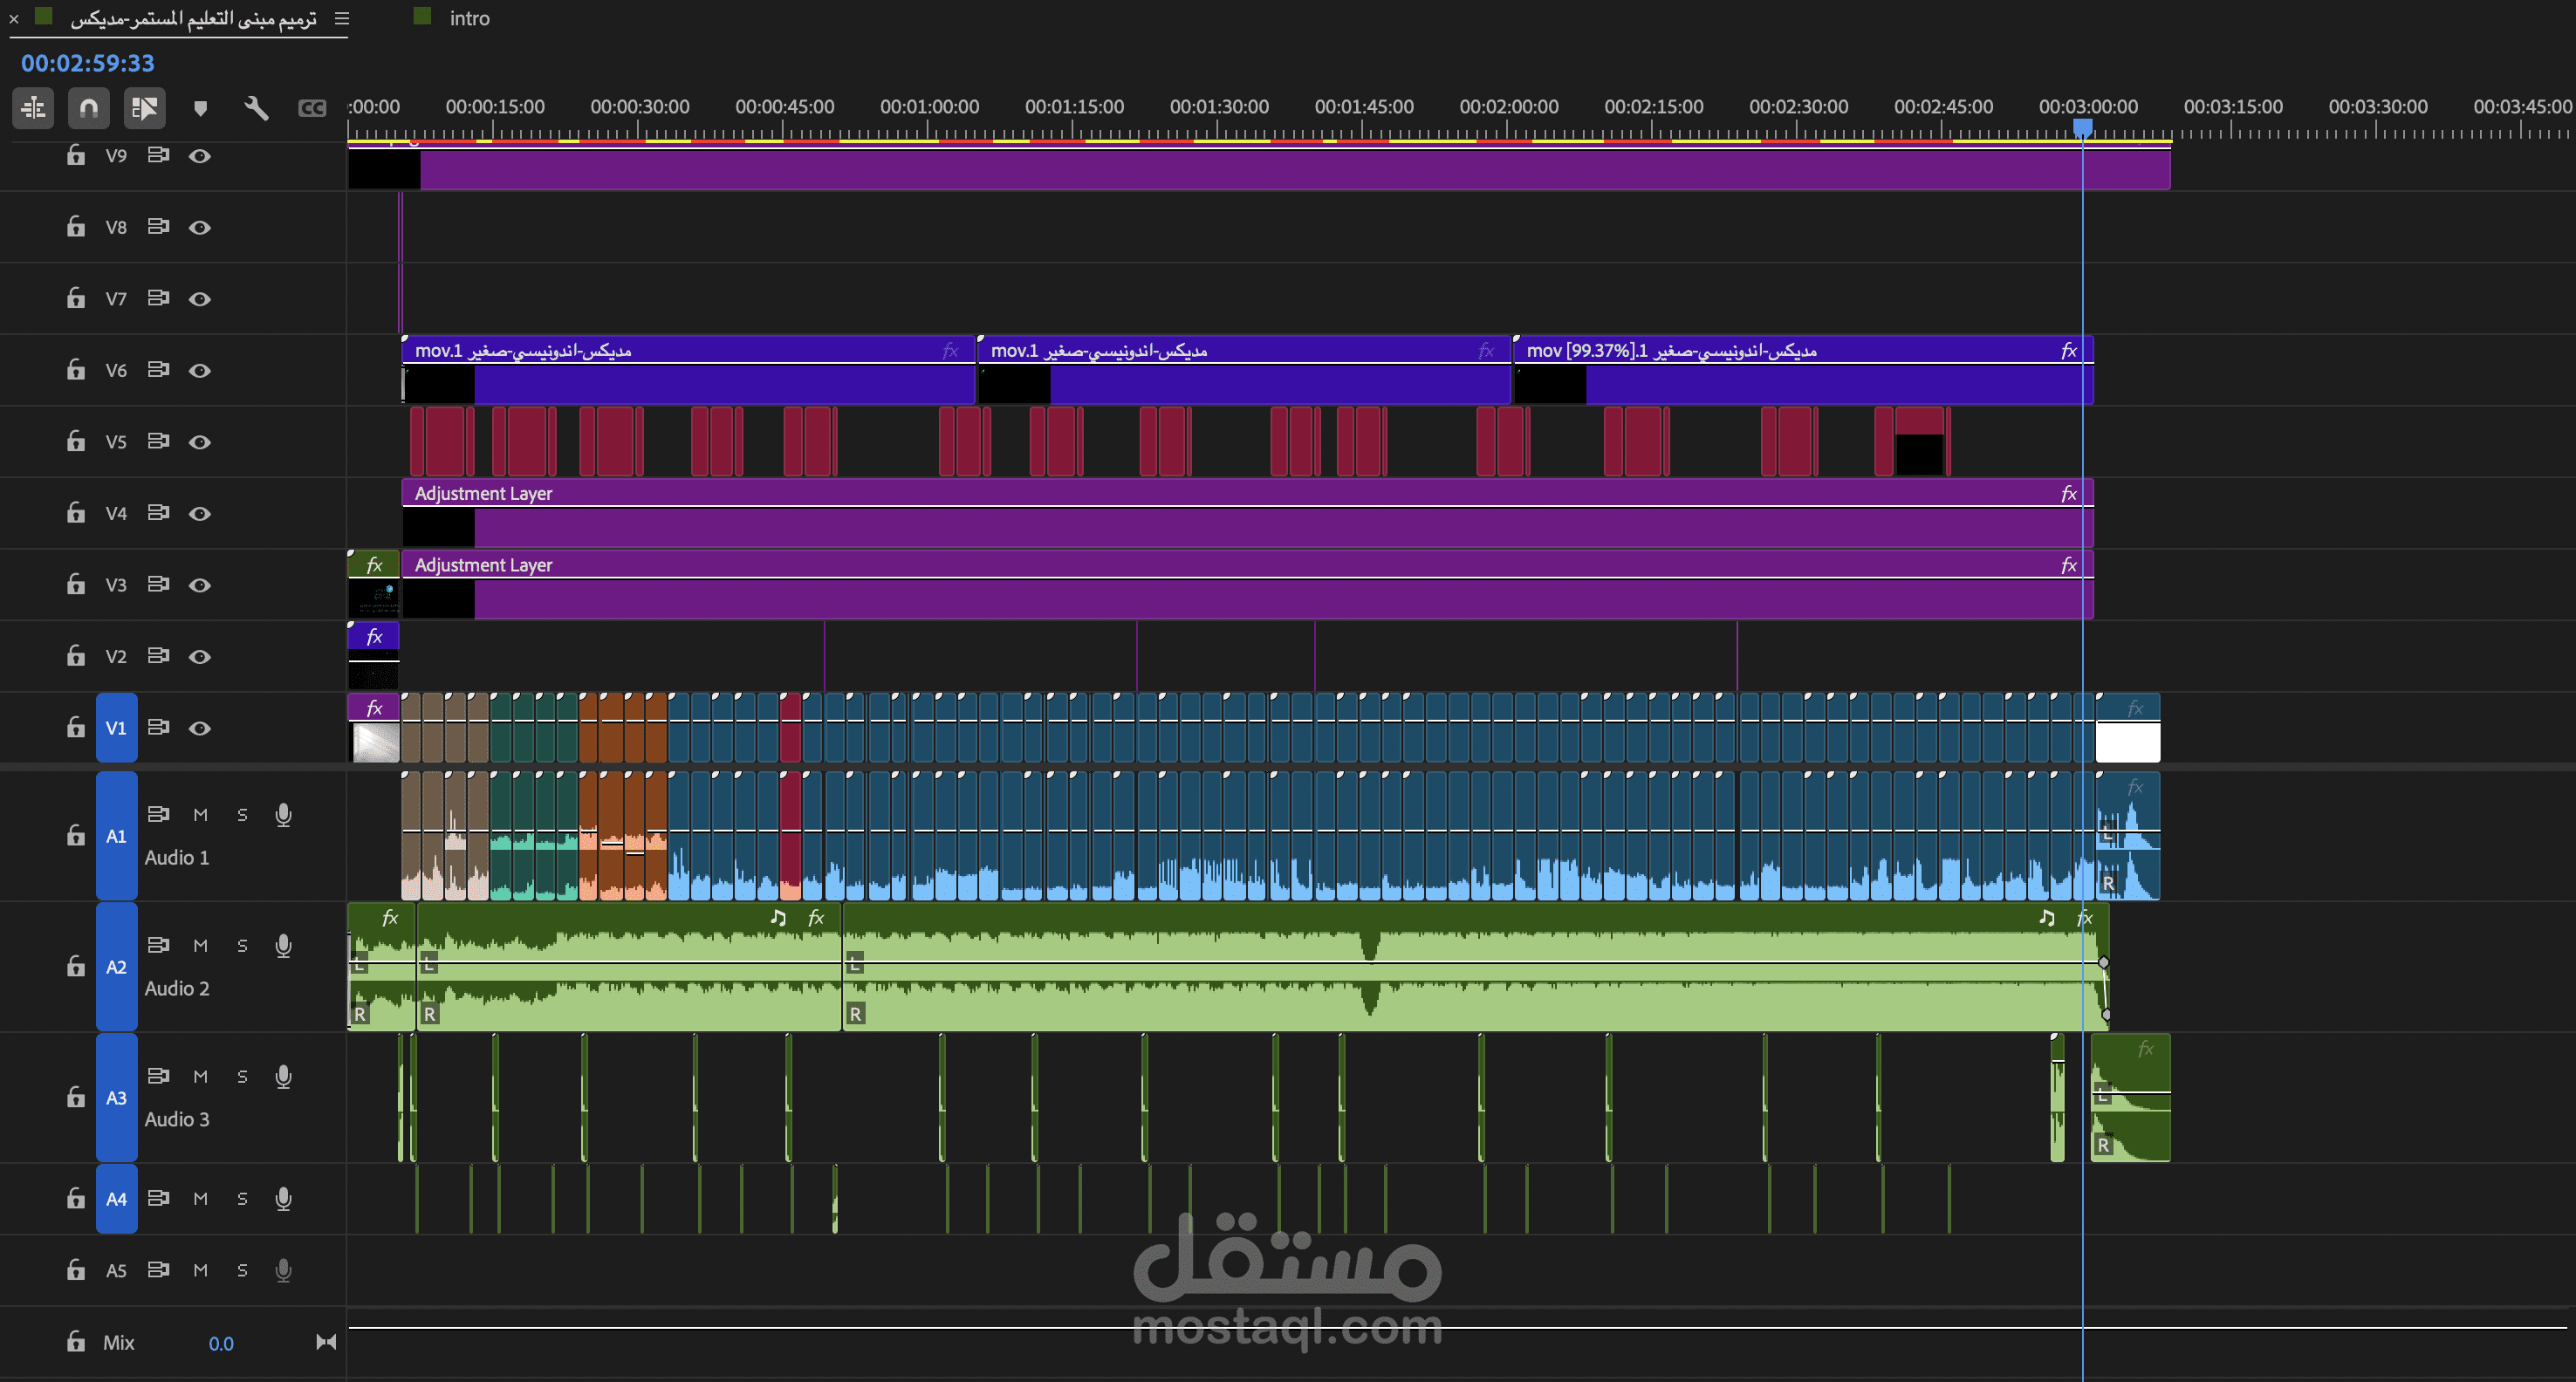This screenshot has width=2576, height=1382.
Task: Mute the Audio 1 track
Action: pos(200,815)
